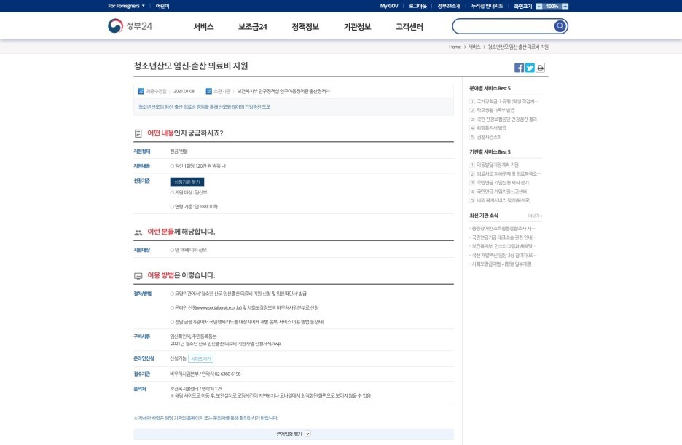Click 보건복지부 인구정책실 agency text
The height and width of the screenshot is (445, 682).
[x=283, y=91]
